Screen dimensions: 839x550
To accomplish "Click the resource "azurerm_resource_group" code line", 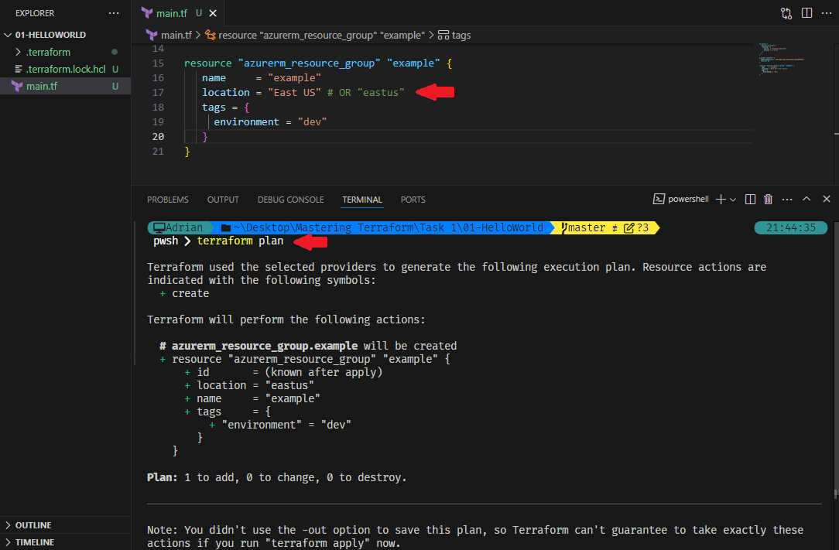I will [318, 63].
